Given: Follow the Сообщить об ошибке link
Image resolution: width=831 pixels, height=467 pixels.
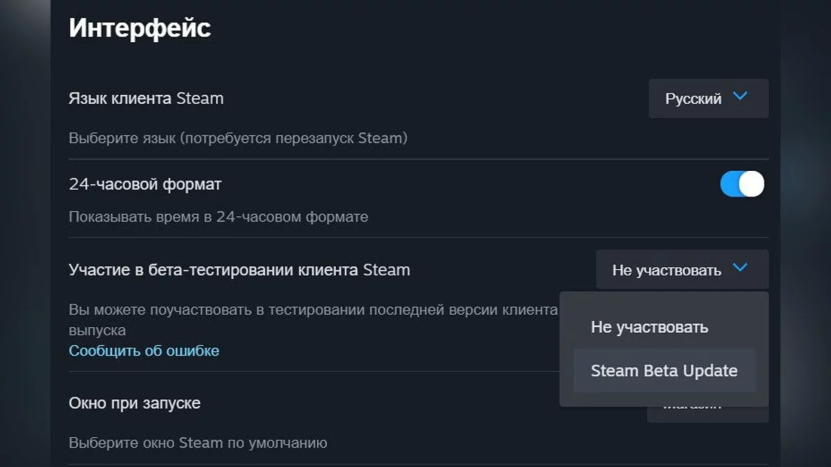Looking at the screenshot, I should (144, 351).
